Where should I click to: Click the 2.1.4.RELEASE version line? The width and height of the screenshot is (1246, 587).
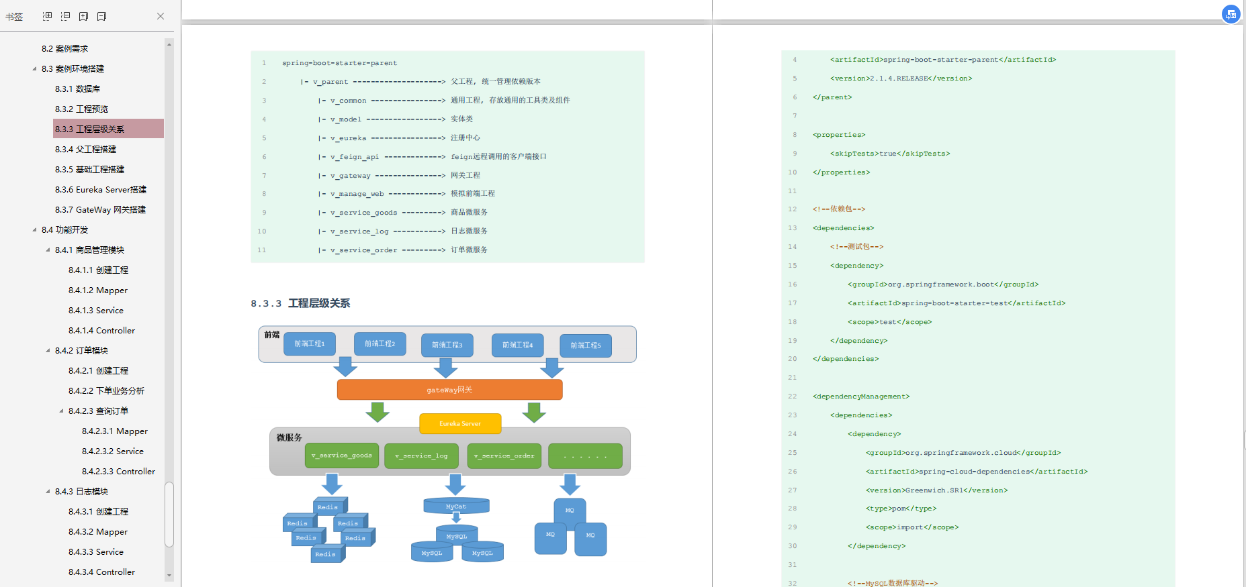coord(901,78)
